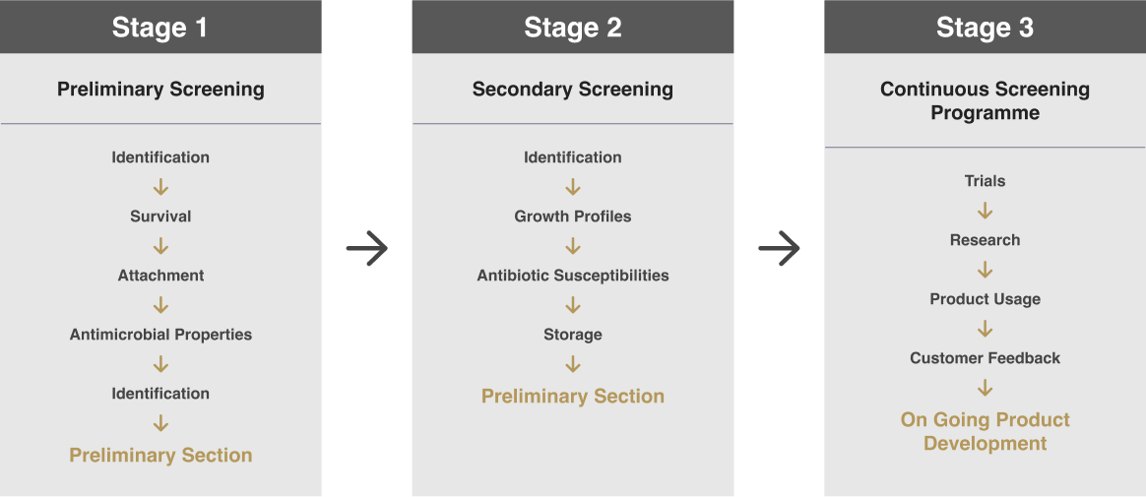Click the Continuous Screening Programme heading

[x=985, y=100]
